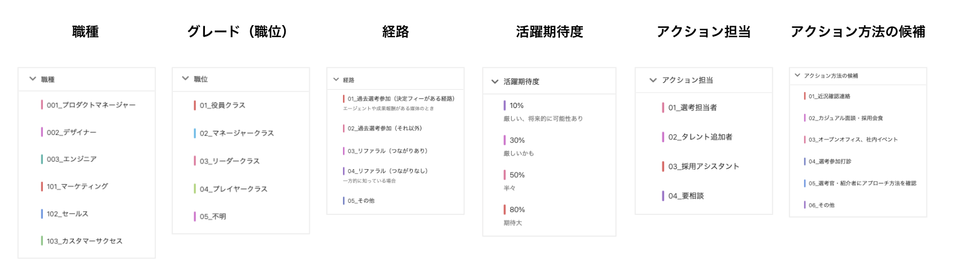The width and height of the screenshot is (955, 272).
Task: Choose 103_カスタマーサクセス option
Action: (84, 241)
